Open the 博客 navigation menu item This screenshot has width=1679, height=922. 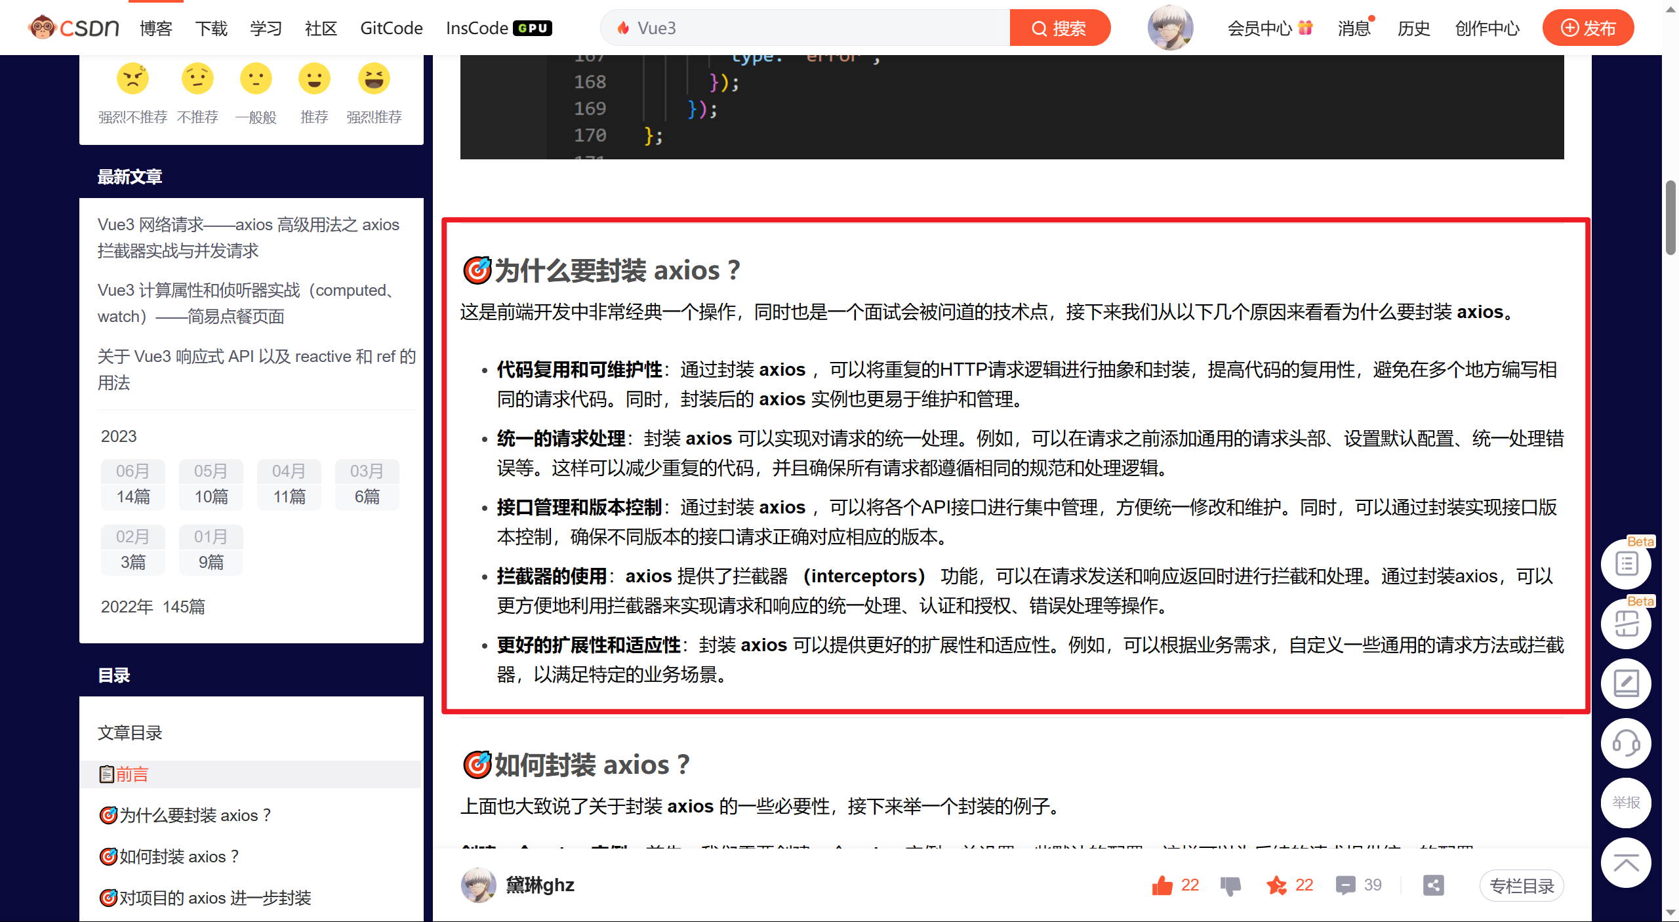click(x=156, y=28)
